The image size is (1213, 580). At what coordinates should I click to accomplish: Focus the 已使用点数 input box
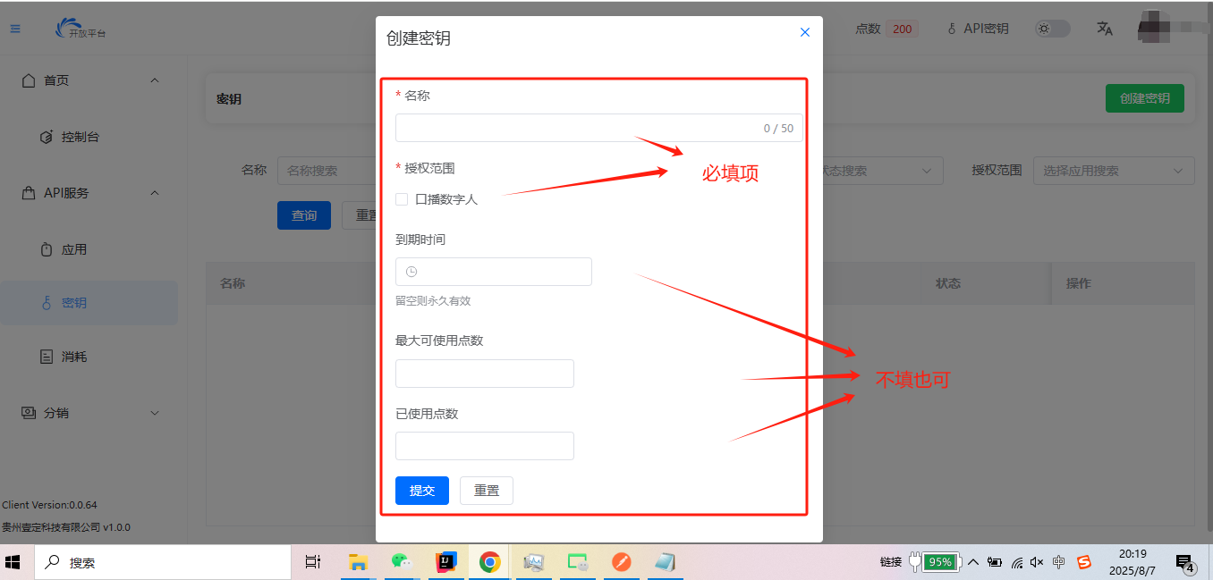click(485, 446)
